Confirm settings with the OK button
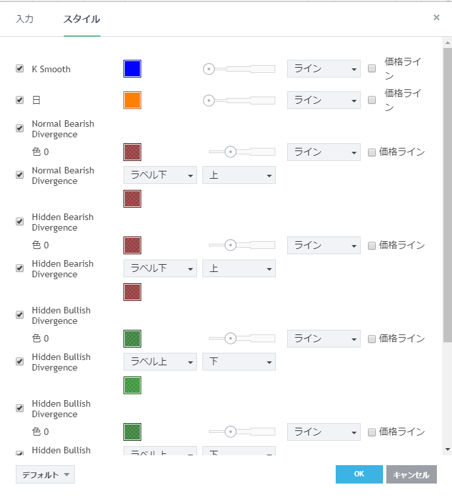The height and width of the screenshot is (498, 452). [359, 474]
